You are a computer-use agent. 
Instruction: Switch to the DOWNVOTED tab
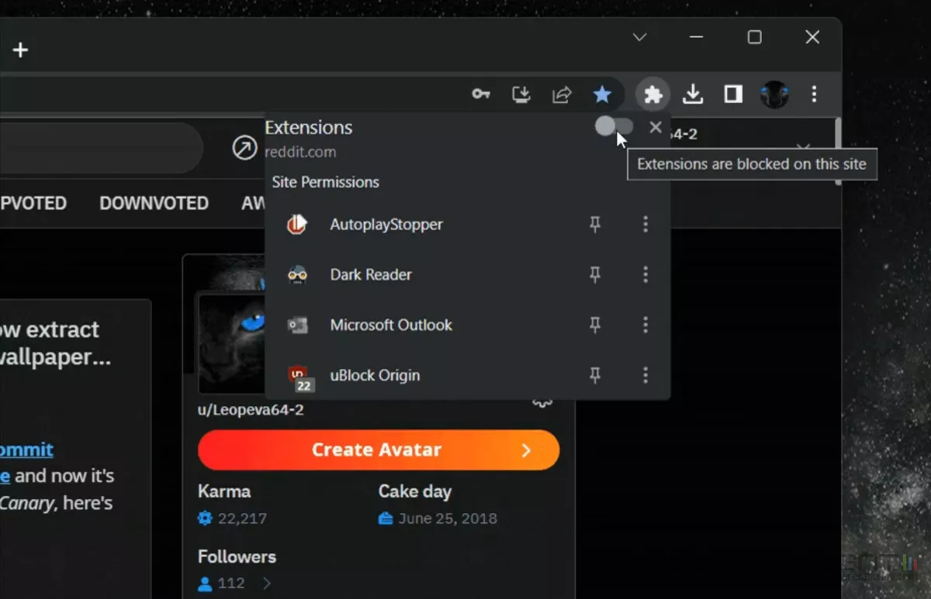[x=154, y=203]
